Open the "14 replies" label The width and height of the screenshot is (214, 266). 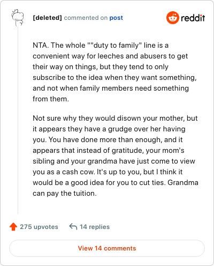tap(95, 227)
